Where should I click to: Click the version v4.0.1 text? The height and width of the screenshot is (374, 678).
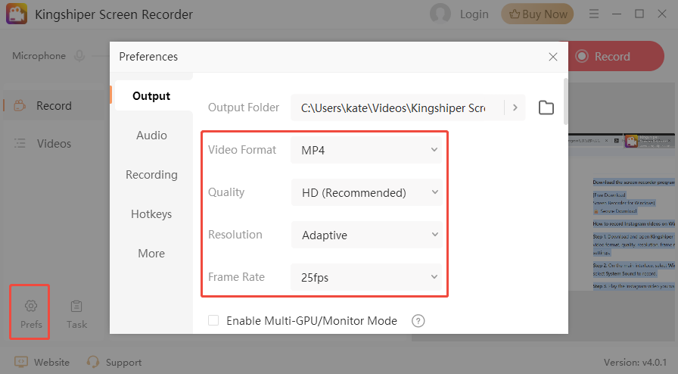pos(635,363)
